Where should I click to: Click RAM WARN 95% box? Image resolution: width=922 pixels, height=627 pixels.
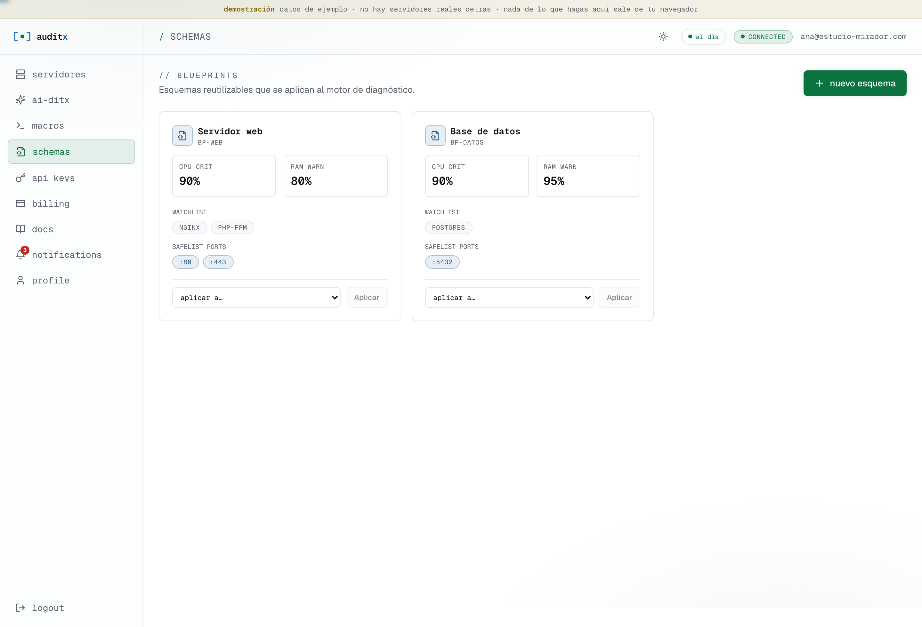[588, 176]
